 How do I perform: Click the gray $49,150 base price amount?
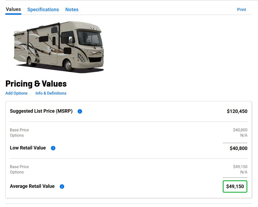pos(240,167)
